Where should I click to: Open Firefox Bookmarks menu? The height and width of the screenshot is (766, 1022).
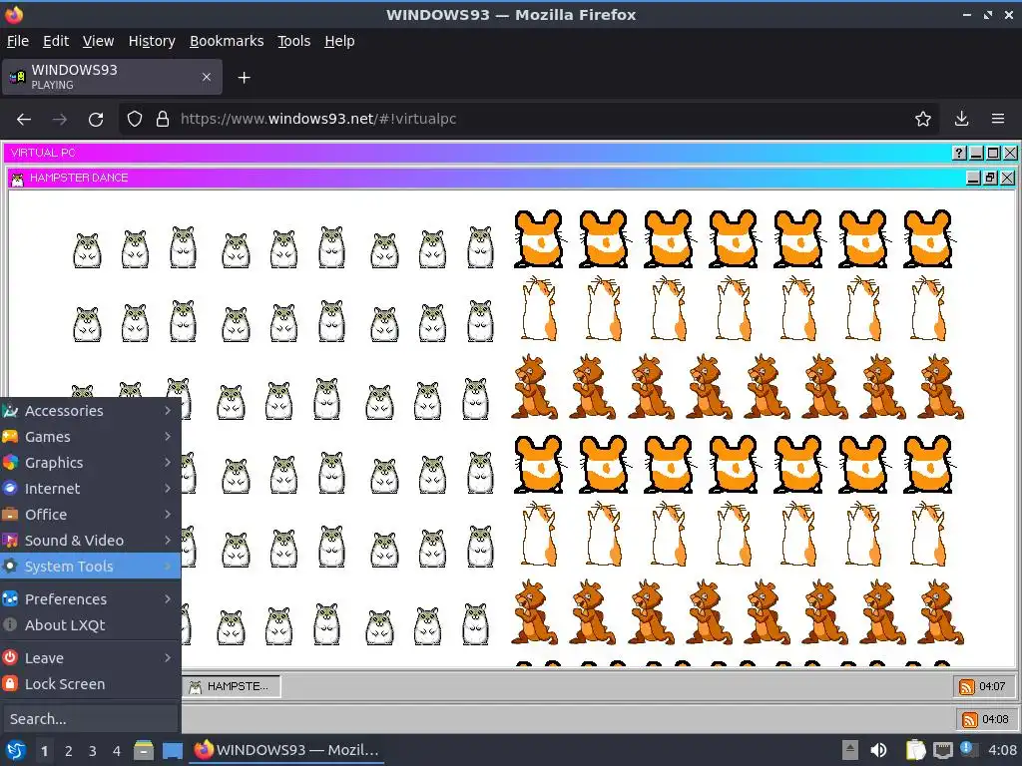[x=227, y=41]
